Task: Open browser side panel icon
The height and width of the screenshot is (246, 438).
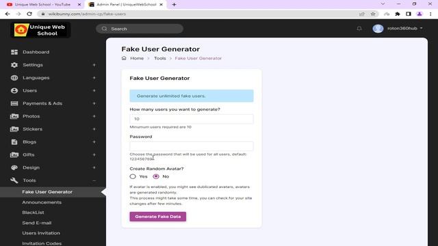Action: pyautogui.click(x=409, y=14)
